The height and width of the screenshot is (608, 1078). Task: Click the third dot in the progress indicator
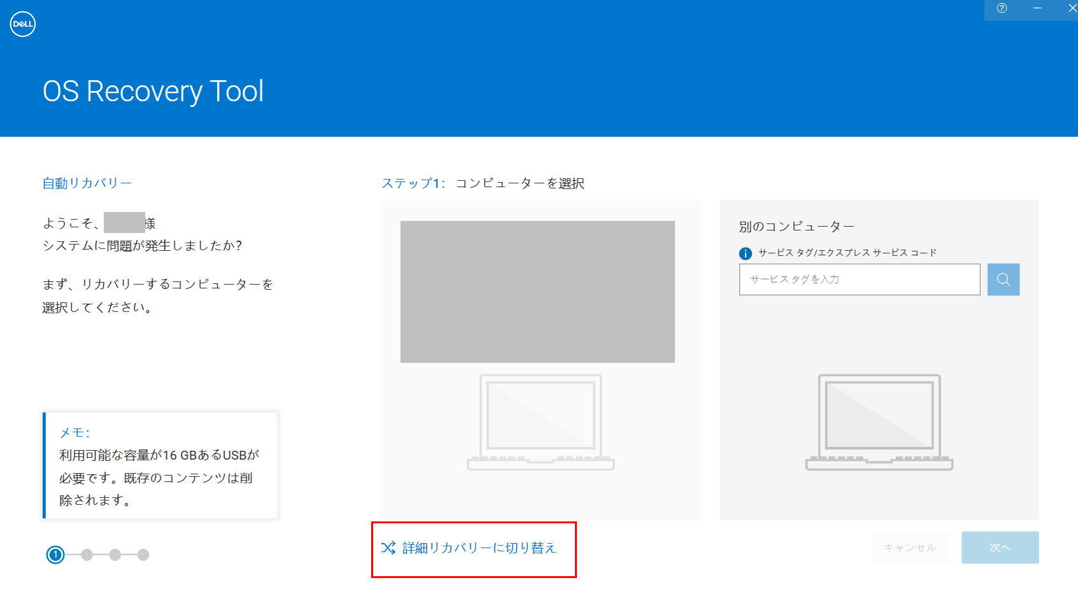115,555
